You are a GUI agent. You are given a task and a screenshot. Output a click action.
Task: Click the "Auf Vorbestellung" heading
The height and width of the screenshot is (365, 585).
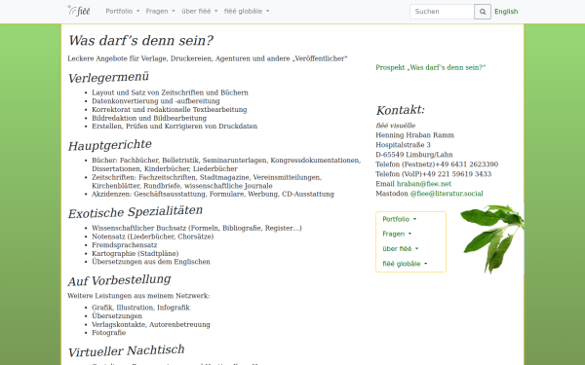119,280
